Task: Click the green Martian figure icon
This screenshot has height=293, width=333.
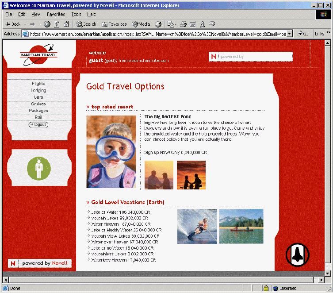Action: tap(39, 168)
